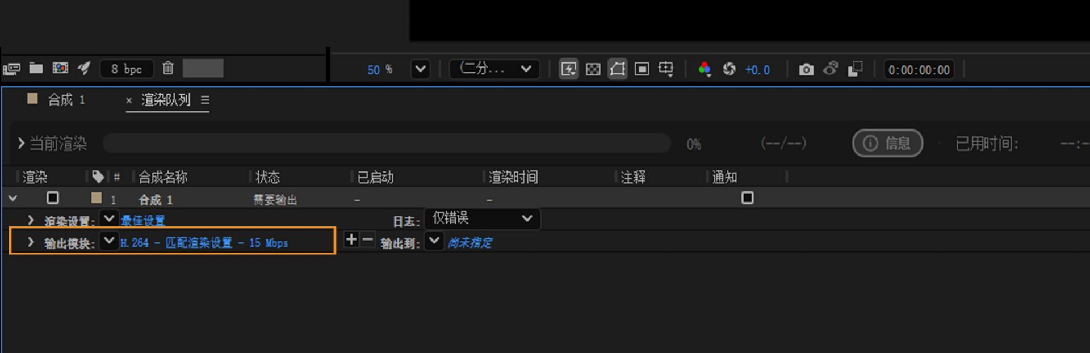Click the new composition icon
The width and height of the screenshot is (1090, 353).
click(x=60, y=68)
